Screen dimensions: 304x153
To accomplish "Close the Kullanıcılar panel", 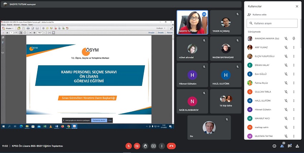I will [x=297, y=6].
